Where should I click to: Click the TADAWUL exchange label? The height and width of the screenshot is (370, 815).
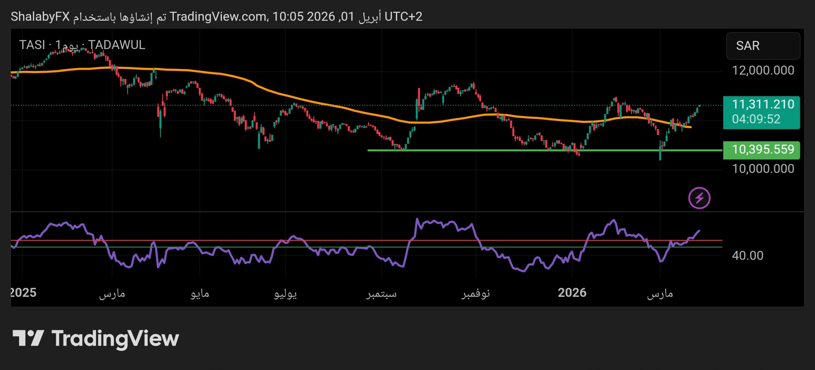click(117, 45)
